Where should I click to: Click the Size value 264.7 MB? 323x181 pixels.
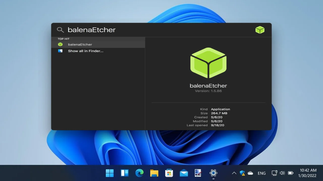tap(219, 113)
